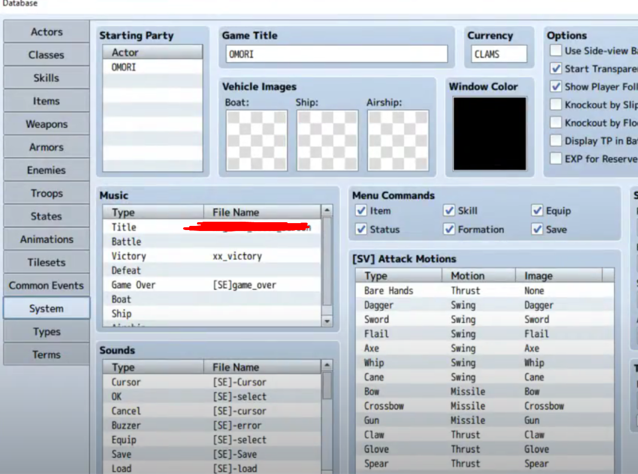Enable Knockout by Slip Damage
Screen dimensions: 638x474
[x=556, y=105]
